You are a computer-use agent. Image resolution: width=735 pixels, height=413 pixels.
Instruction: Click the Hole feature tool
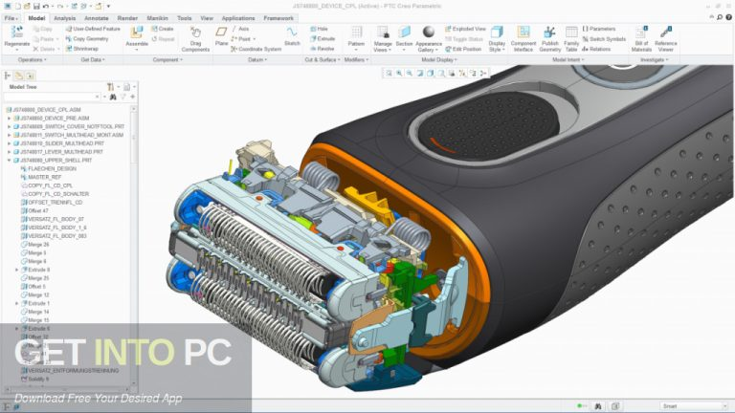tap(320, 29)
